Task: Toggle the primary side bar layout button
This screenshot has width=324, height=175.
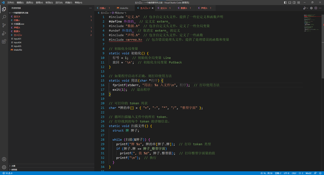Action: [285, 3]
